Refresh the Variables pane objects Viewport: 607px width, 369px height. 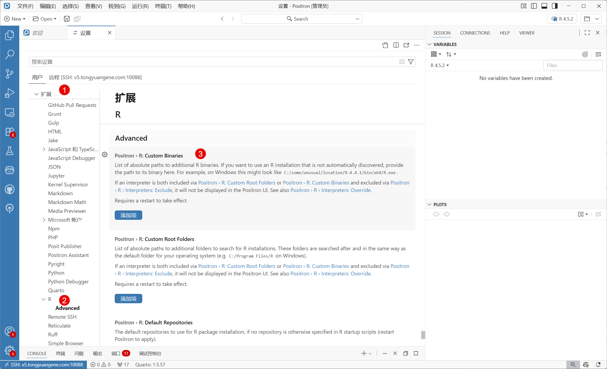click(x=585, y=54)
